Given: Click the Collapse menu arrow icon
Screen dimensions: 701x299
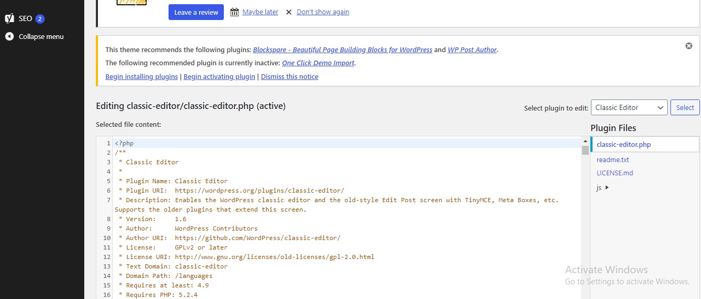Looking at the screenshot, I should [x=9, y=36].
